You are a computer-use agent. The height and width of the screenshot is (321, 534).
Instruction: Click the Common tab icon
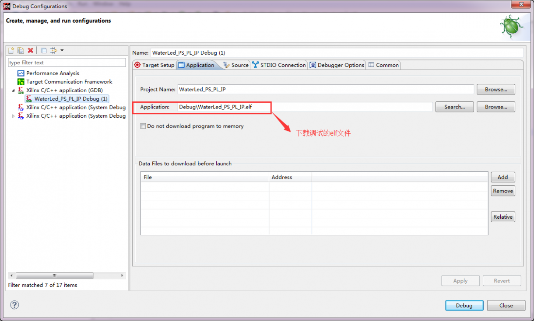click(x=371, y=65)
